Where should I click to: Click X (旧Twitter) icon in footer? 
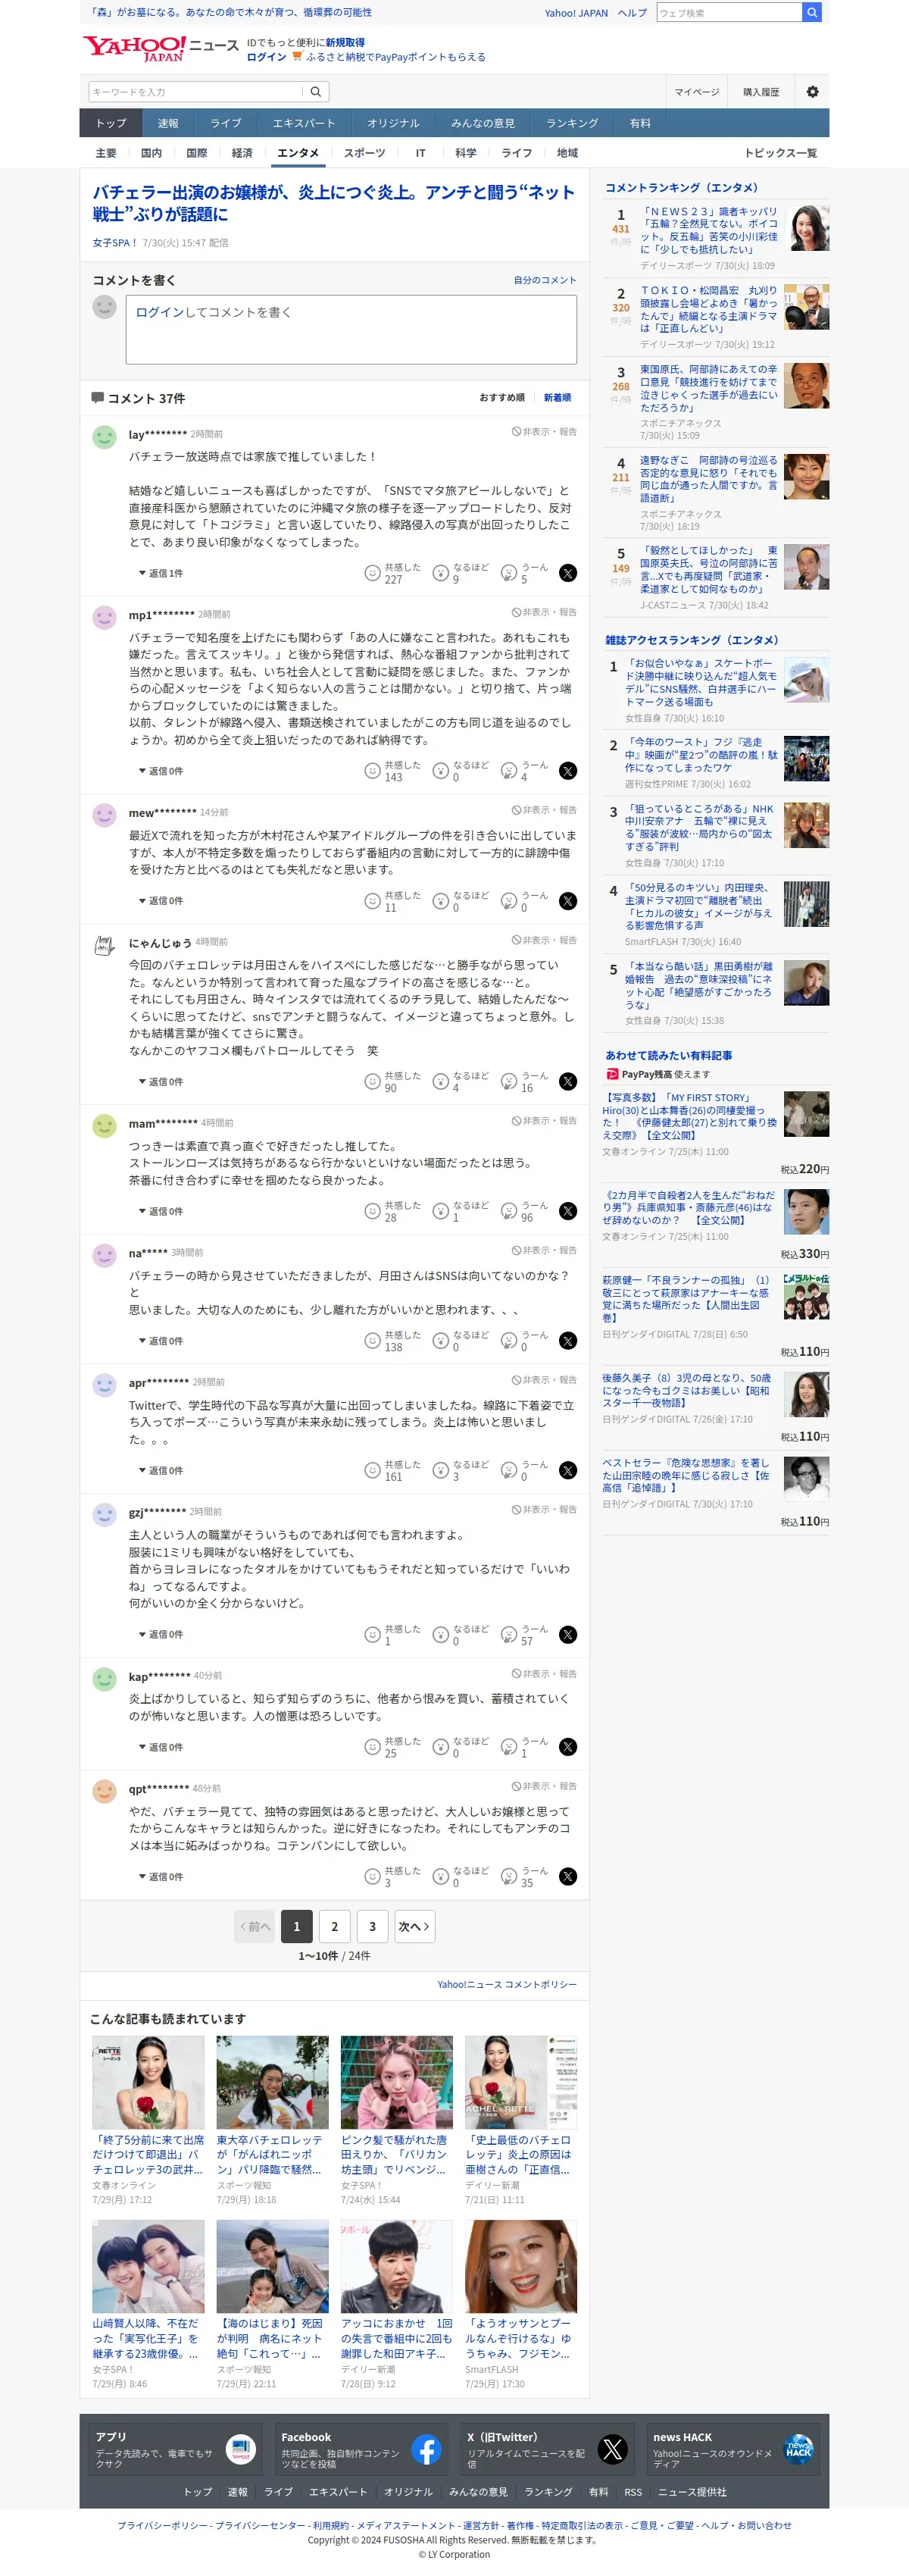(x=612, y=2449)
